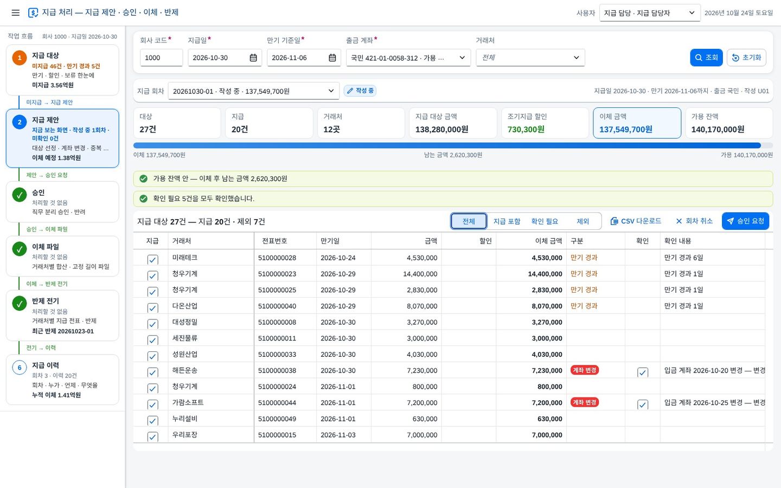Toggle 지급 checkbox for 미래테크 row
This screenshot has width=781, height=488.
click(152, 260)
